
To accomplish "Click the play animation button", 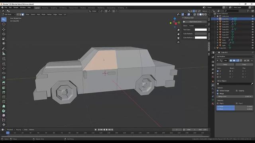I will 107,129.
